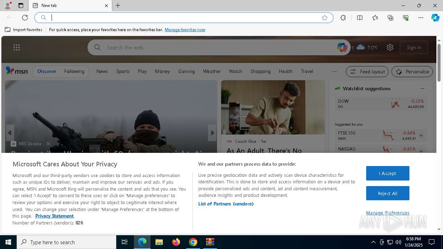
Task: Open the Play category
Action: (142, 71)
